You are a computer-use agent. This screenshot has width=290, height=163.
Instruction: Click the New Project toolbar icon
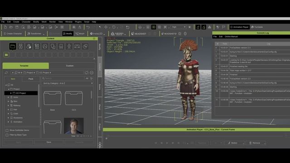click(x=5, y=27)
